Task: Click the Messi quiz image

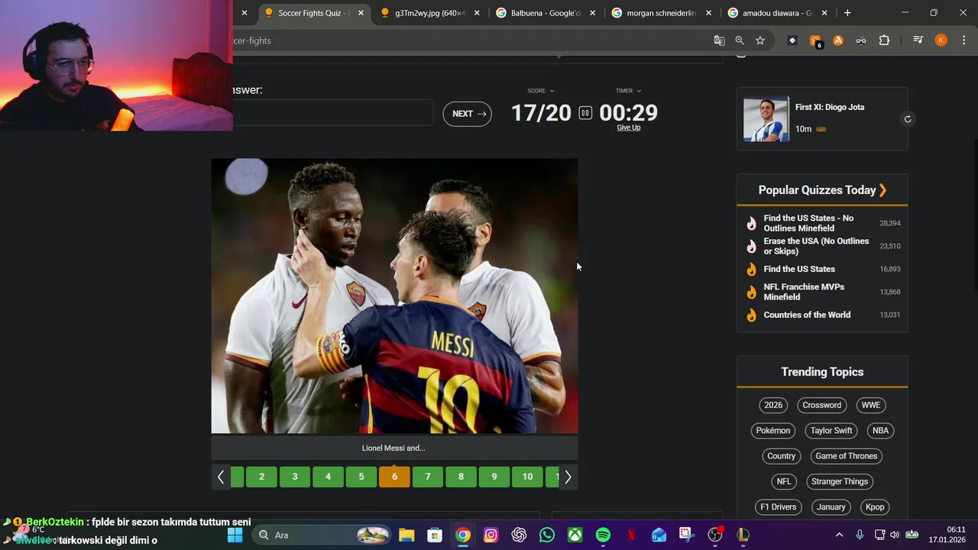Action: 394,296
